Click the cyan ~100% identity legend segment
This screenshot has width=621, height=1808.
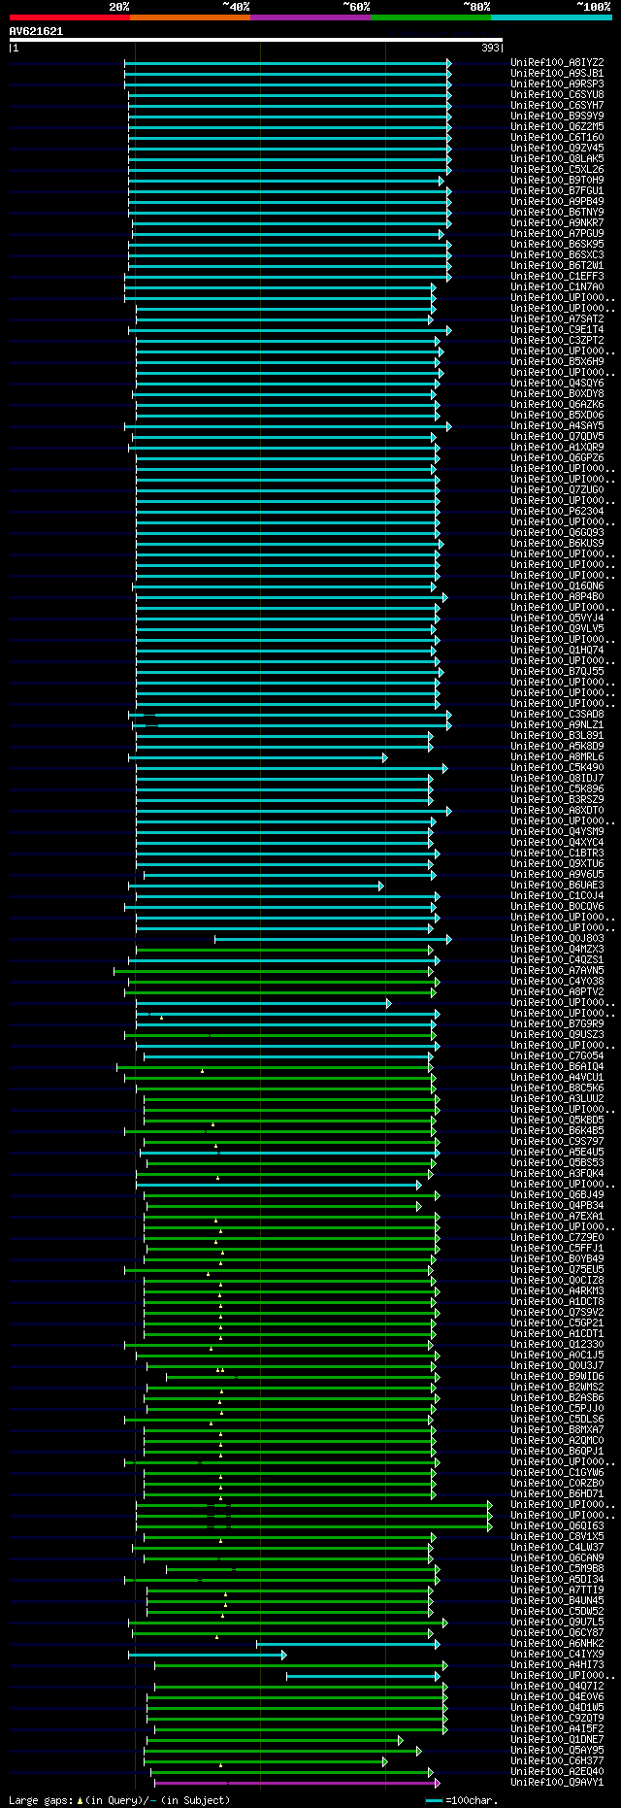pyautogui.click(x=551, y=17)
